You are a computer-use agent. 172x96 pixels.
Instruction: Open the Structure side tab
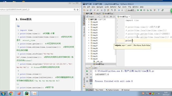point(84,32)
